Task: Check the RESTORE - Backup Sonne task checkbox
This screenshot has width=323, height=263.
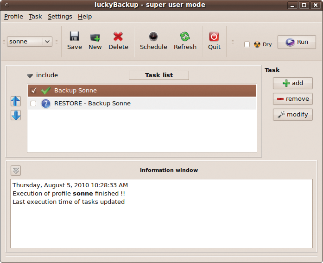Action: [33, 104]
